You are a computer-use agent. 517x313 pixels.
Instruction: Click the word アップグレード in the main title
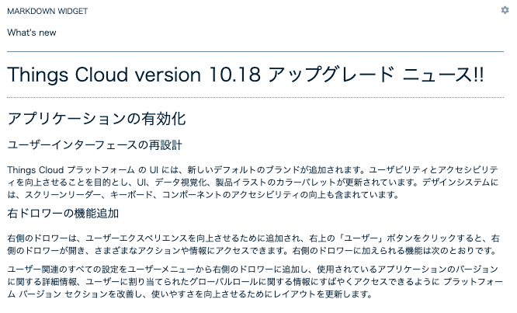click(331, 75)
